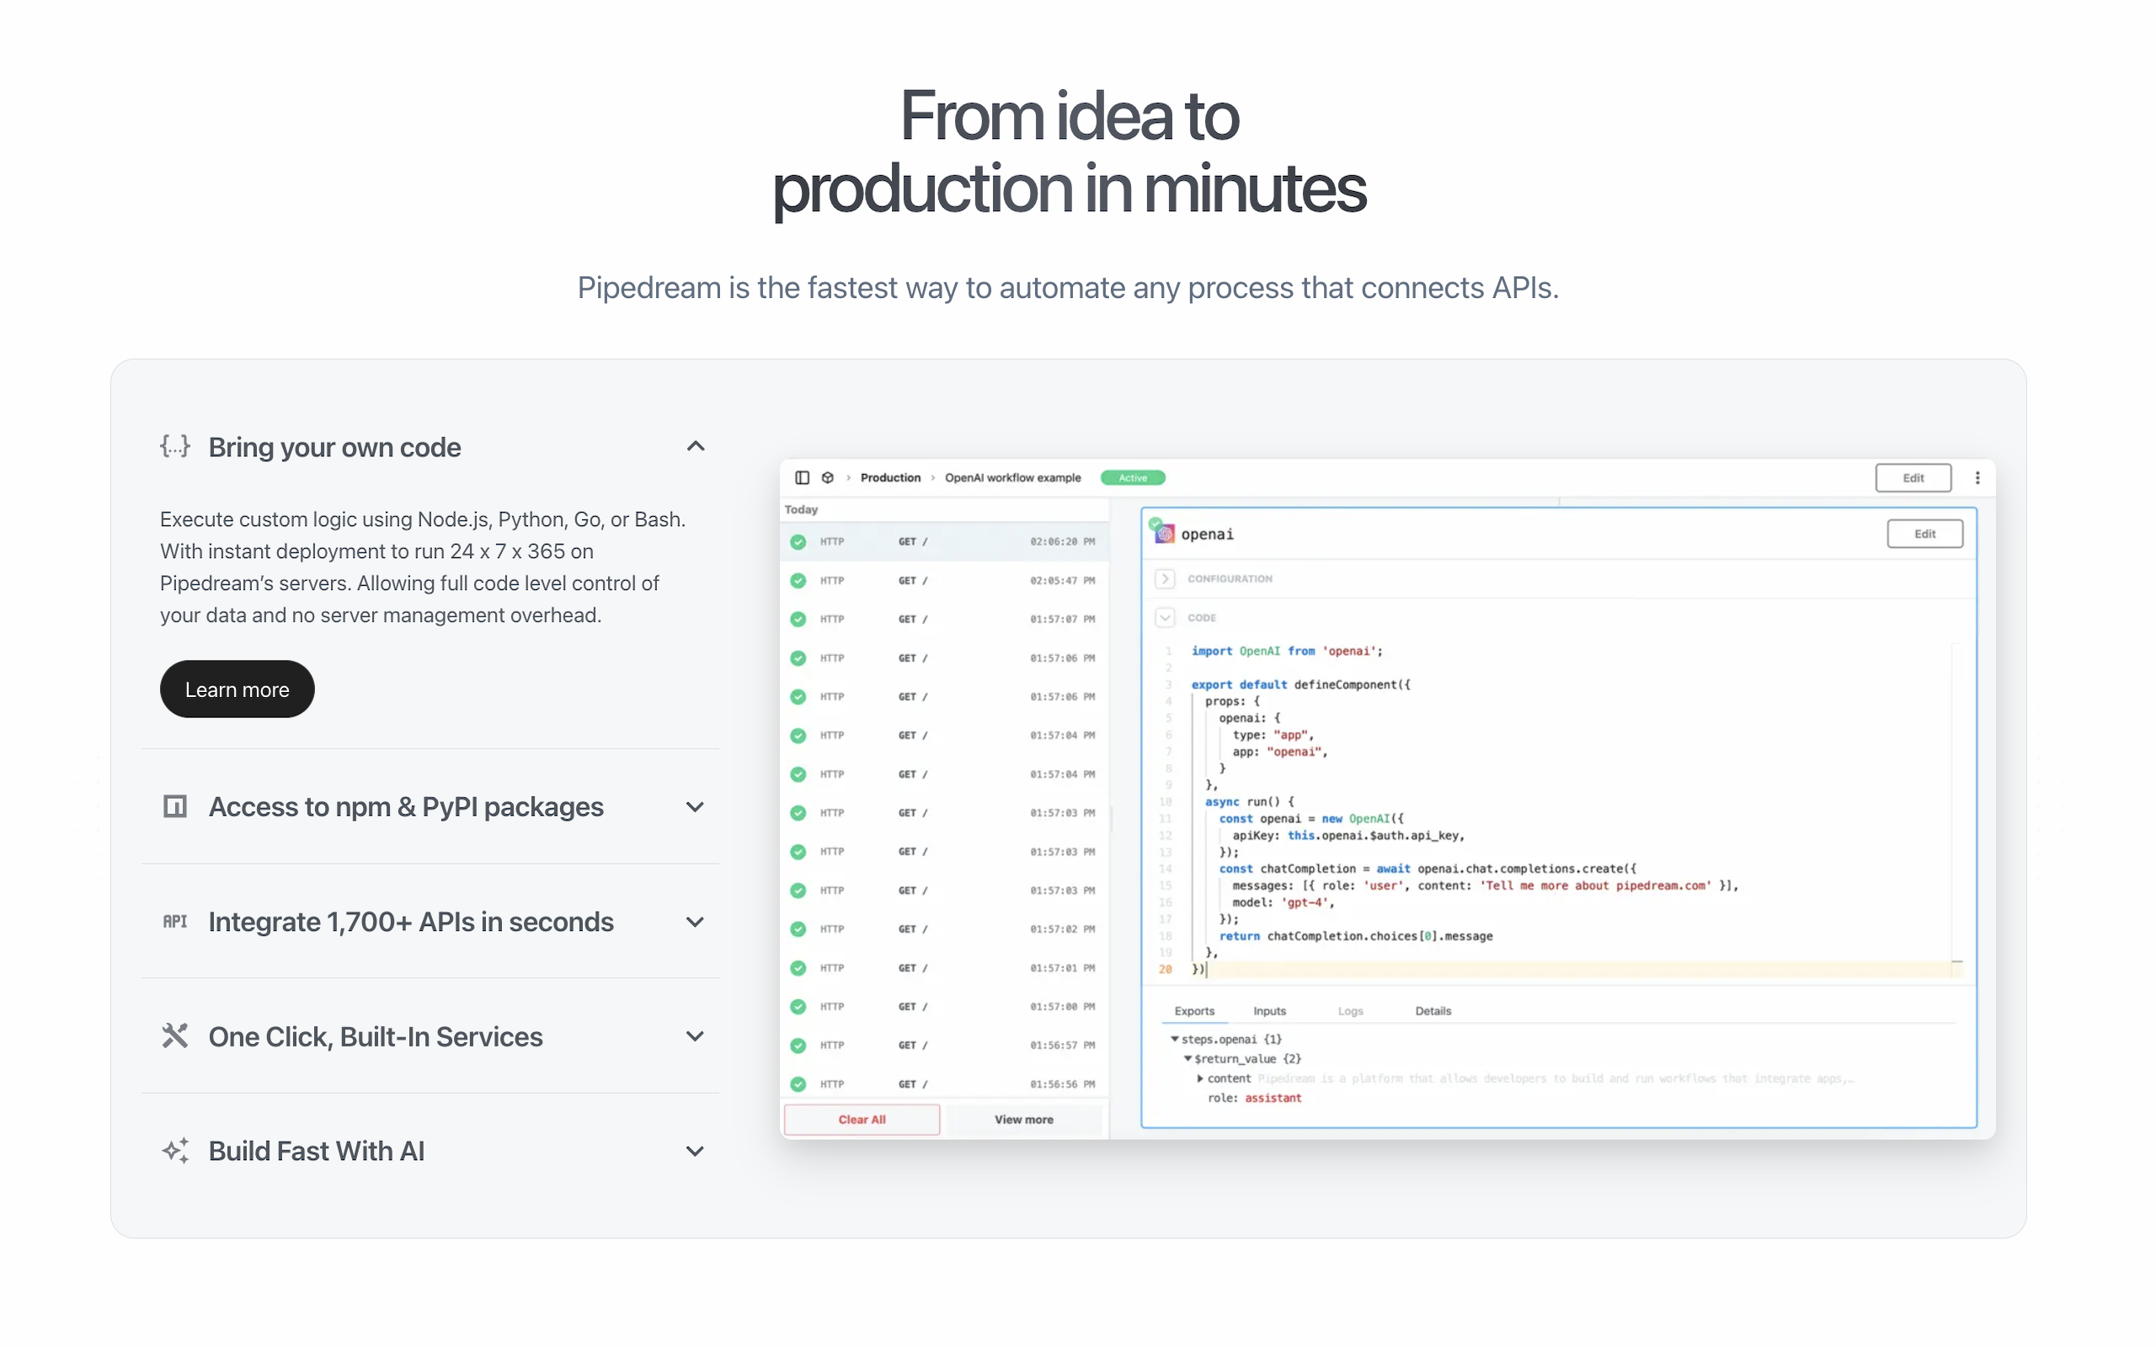Click the wrench icon beside One Click, Built-In Services
Screen dimensions: 2156x1347
pos(174,1036)
